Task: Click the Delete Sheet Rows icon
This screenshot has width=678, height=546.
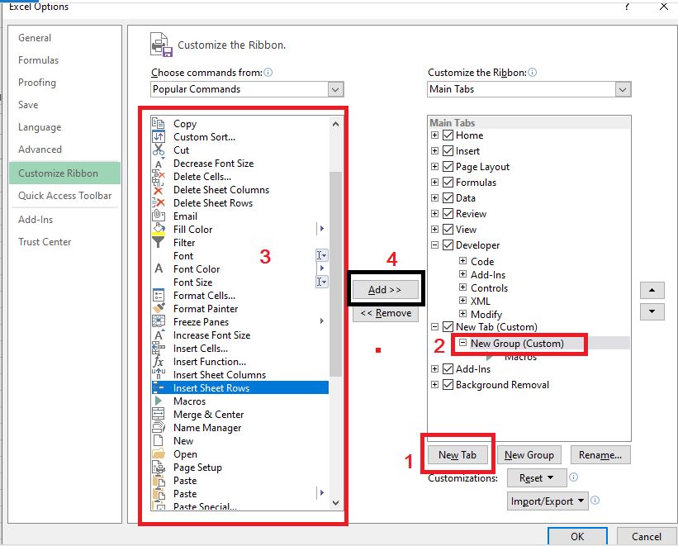Action: [x=159, y=203]
